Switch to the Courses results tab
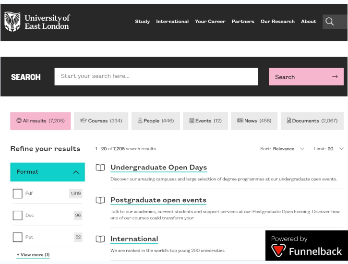The image size is (348, 264). pos(101,121)
